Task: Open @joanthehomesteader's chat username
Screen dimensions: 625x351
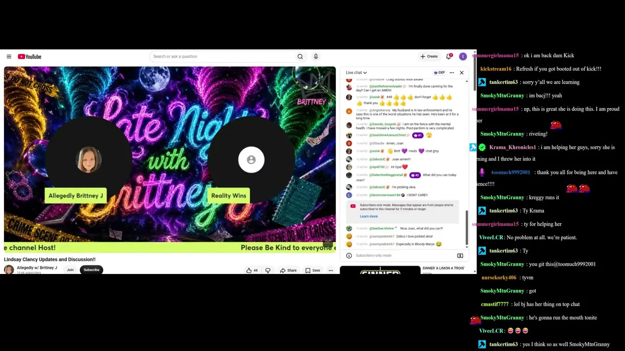Action: point(385,86)
